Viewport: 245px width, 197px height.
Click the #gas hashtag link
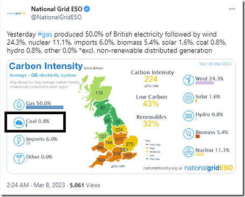[x=45, y=34]
